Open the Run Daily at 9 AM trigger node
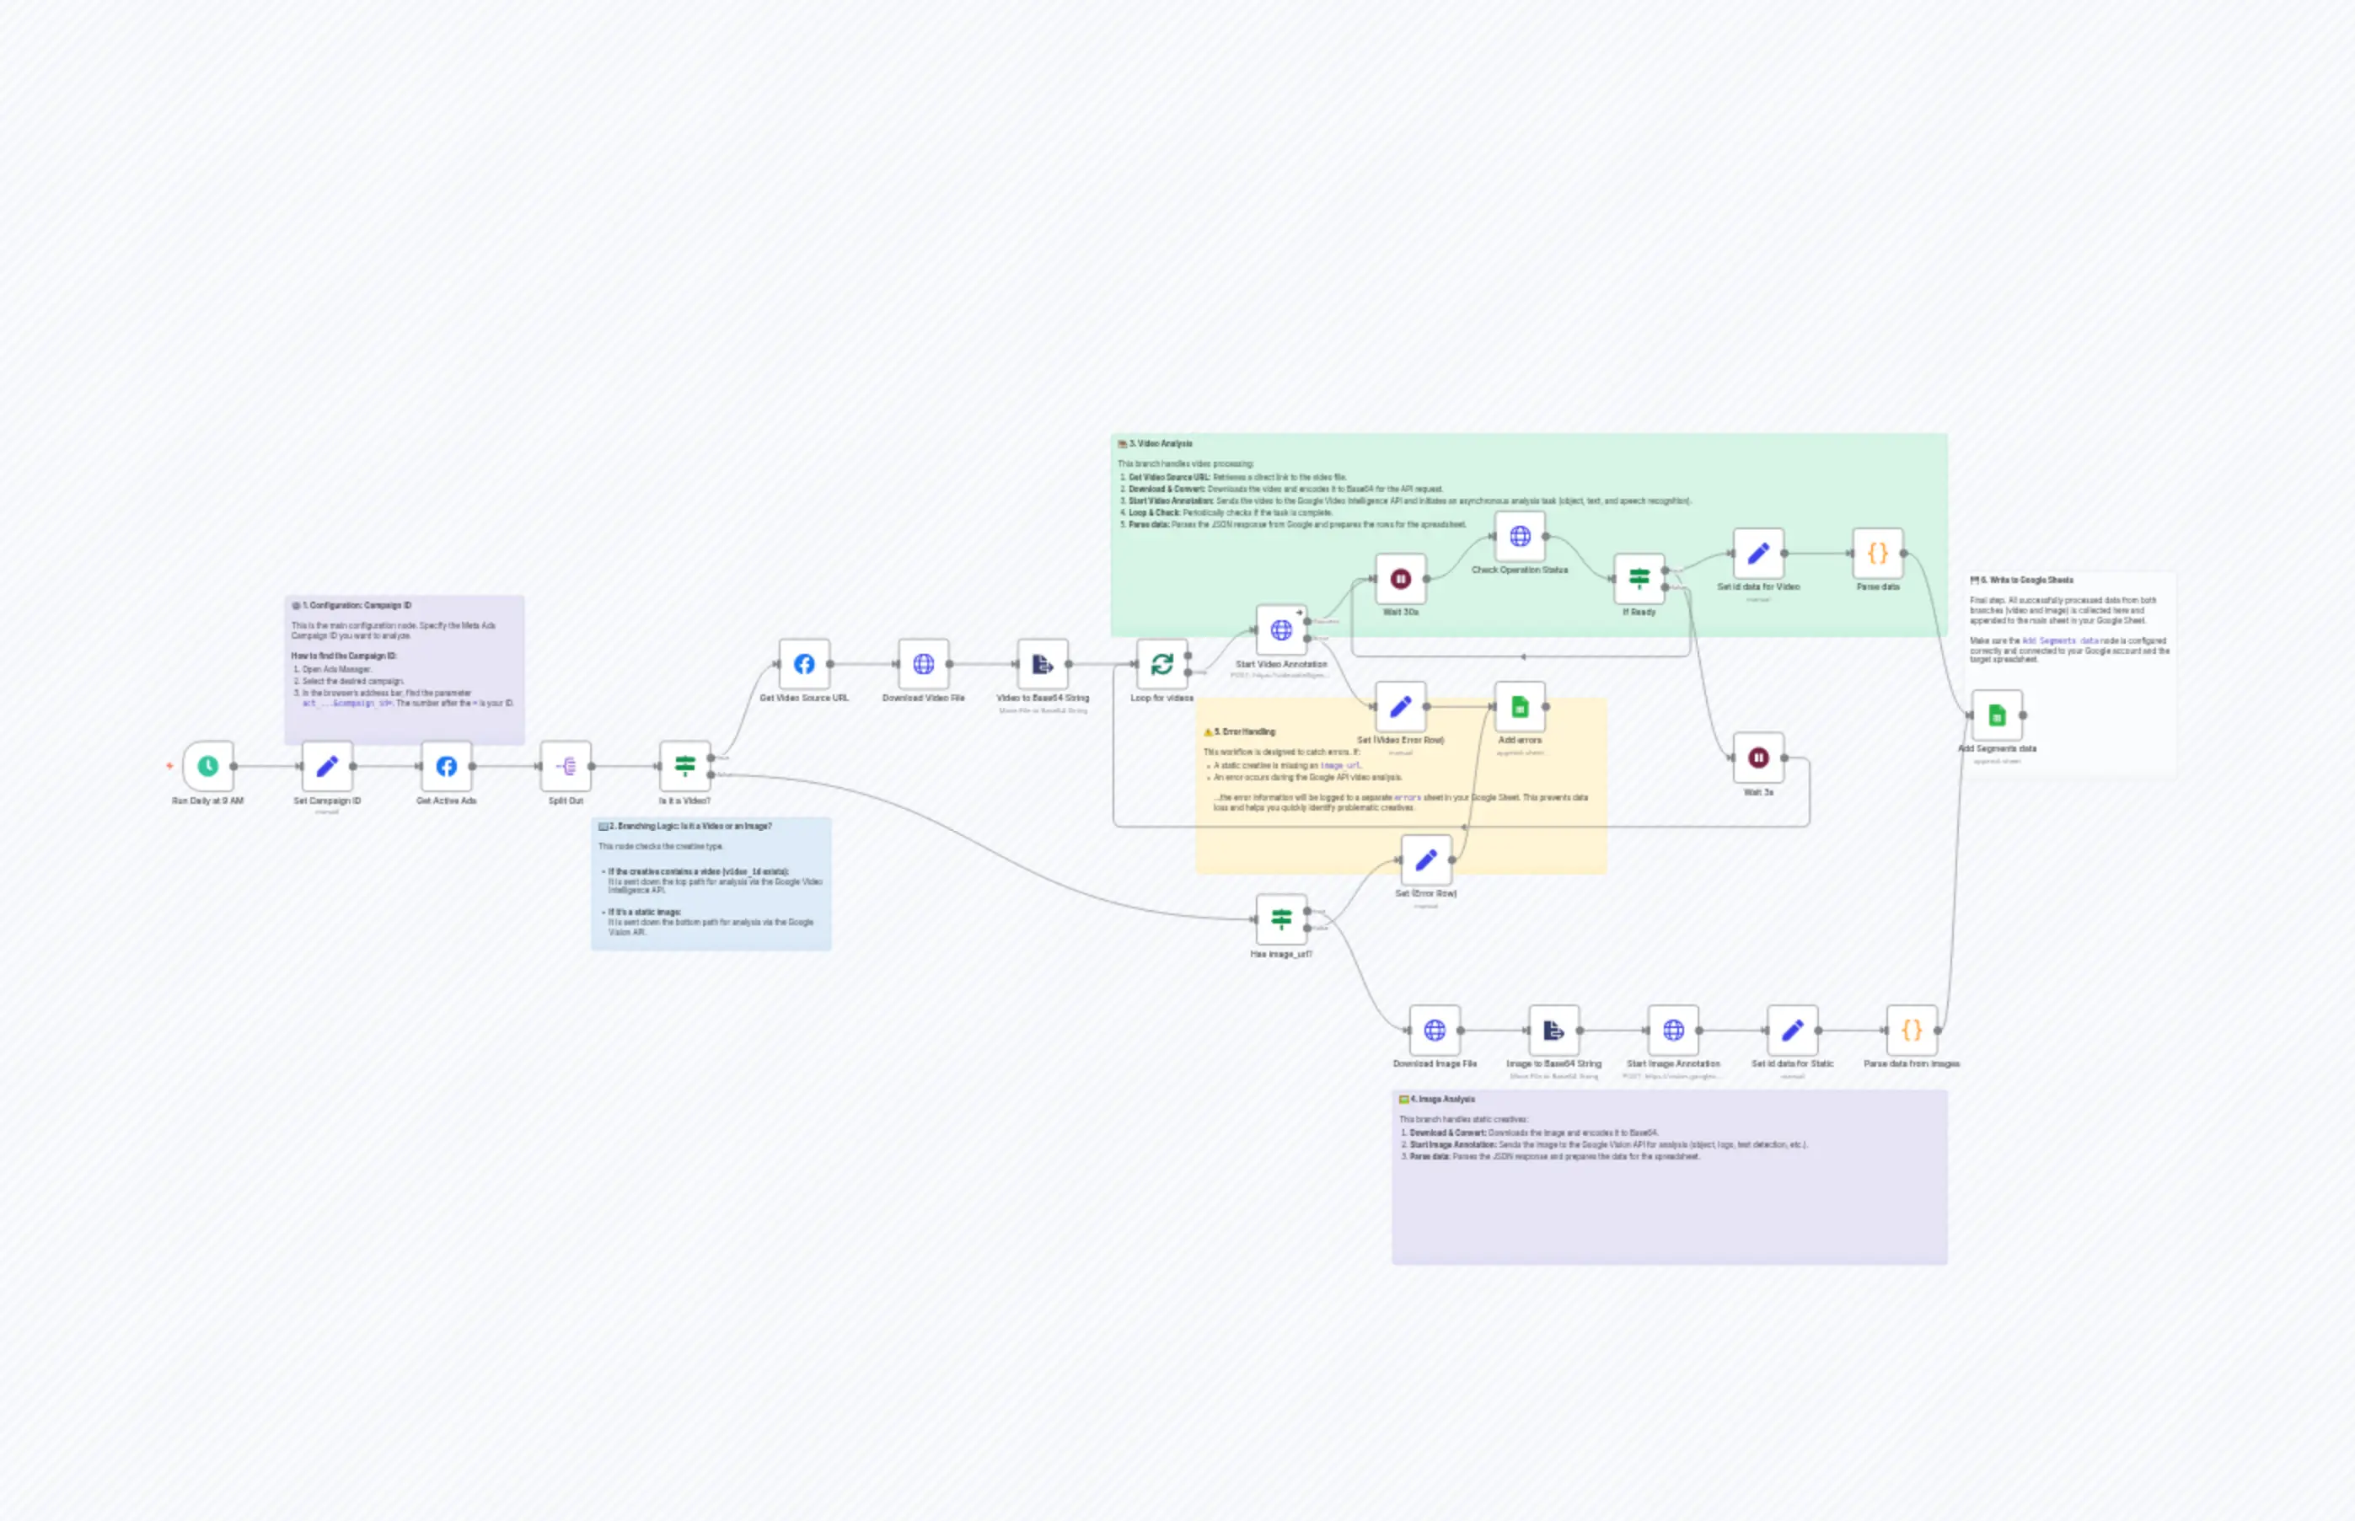This screenshot has height=1521, width=2355. (x=207, y=765)
